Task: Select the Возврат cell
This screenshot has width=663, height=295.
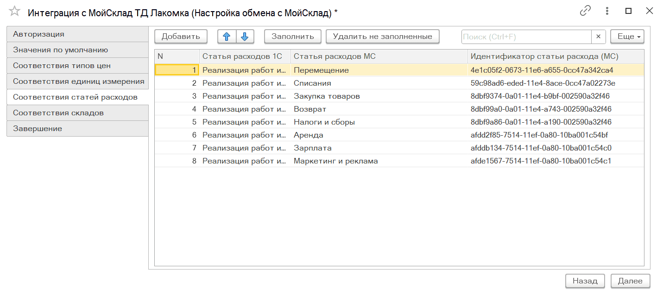Action: (379, 109)
